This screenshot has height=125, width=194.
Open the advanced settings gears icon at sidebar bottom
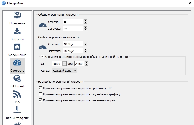[x=17, y=124]
